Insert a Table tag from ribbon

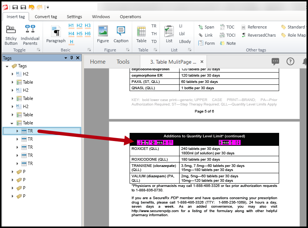141,34
